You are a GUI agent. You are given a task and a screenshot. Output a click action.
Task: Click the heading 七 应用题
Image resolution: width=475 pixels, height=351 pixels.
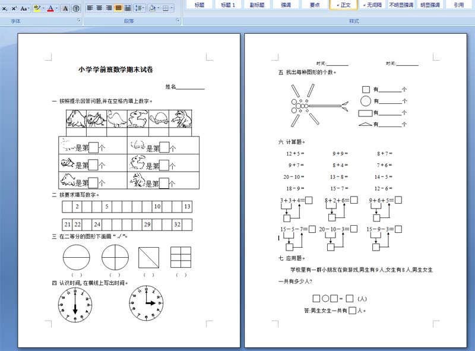coord(292,258)
